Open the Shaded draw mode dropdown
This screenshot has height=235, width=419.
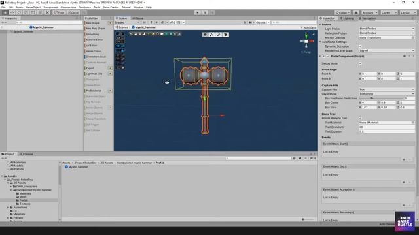[x=127, y=22]
